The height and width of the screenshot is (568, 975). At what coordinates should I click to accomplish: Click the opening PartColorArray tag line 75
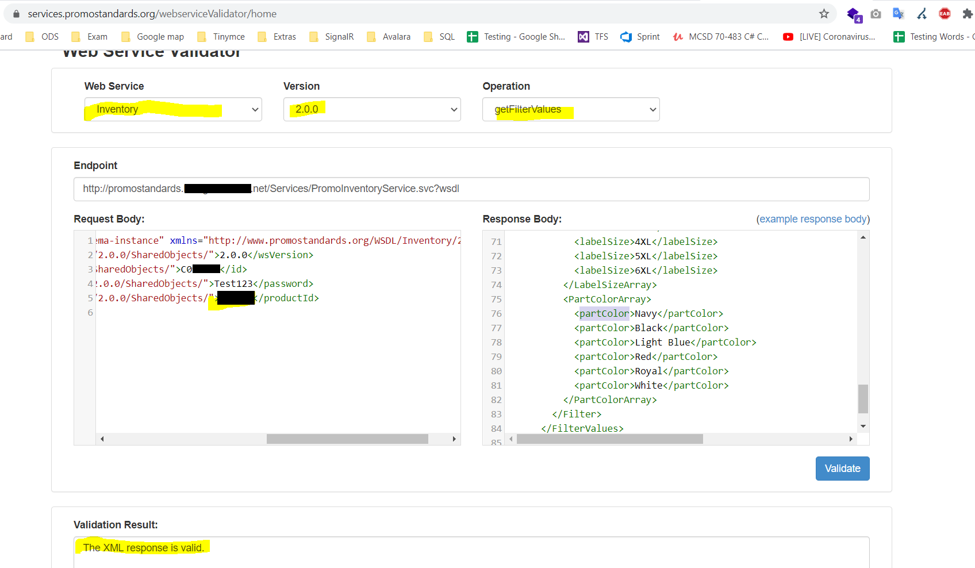[x=607, y=300]
